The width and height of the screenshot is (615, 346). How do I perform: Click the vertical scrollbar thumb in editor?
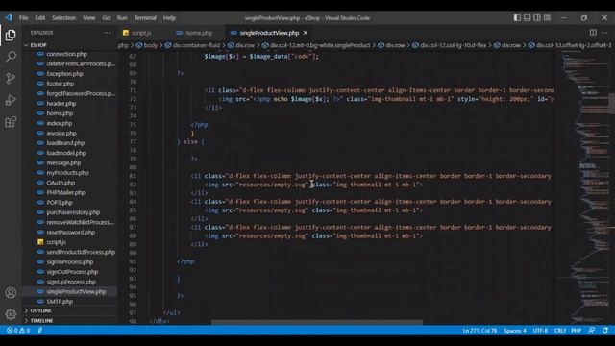[611, 104]
